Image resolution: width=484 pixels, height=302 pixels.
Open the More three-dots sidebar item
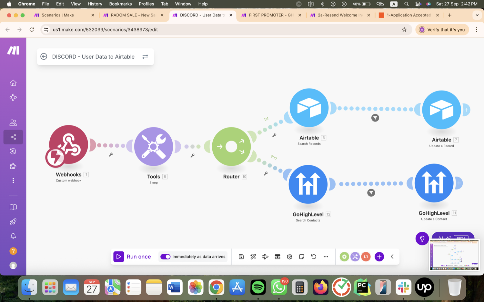13,180
